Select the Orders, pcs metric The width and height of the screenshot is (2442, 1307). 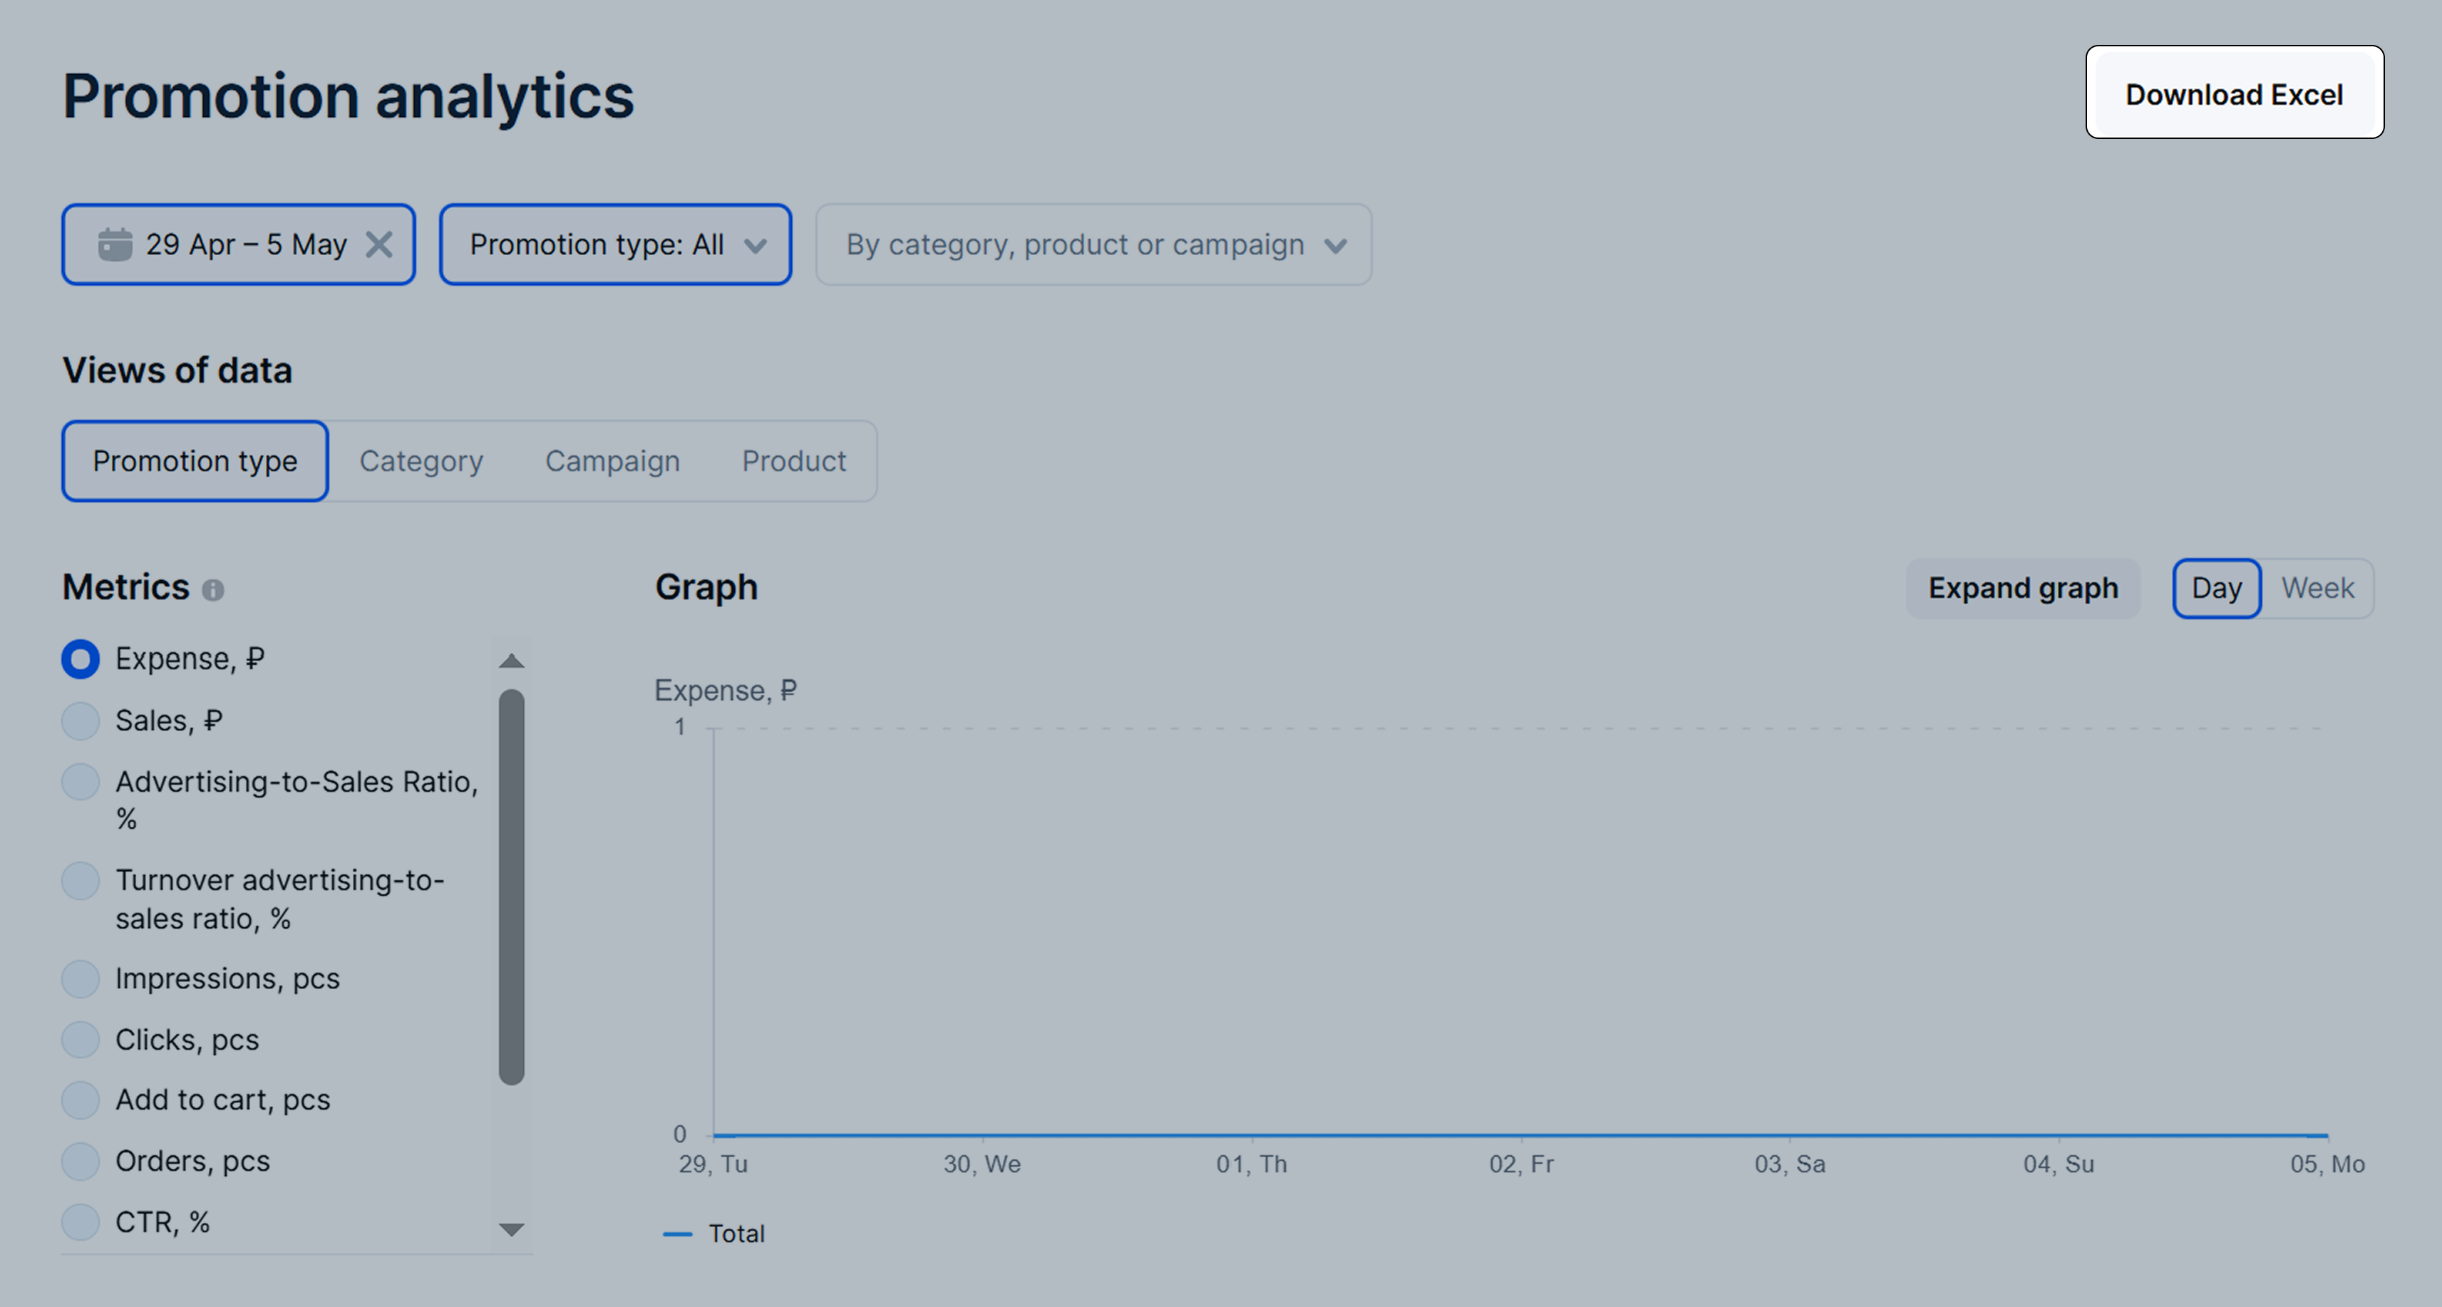point(81,1161)
